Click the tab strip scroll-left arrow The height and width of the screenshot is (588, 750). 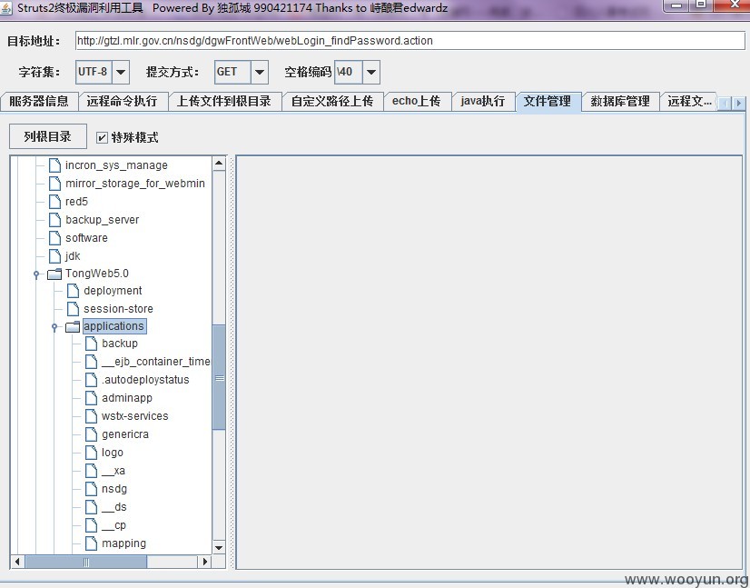725,103
